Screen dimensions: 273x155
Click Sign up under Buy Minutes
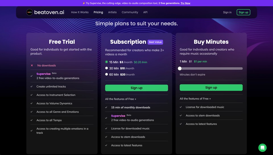point(211,88)
